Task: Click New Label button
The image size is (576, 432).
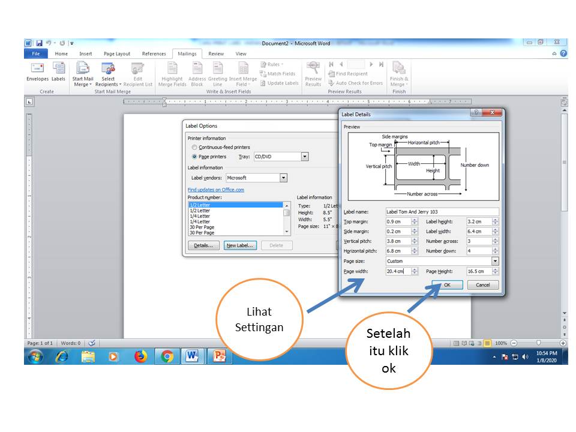Action: pos(240,245)
